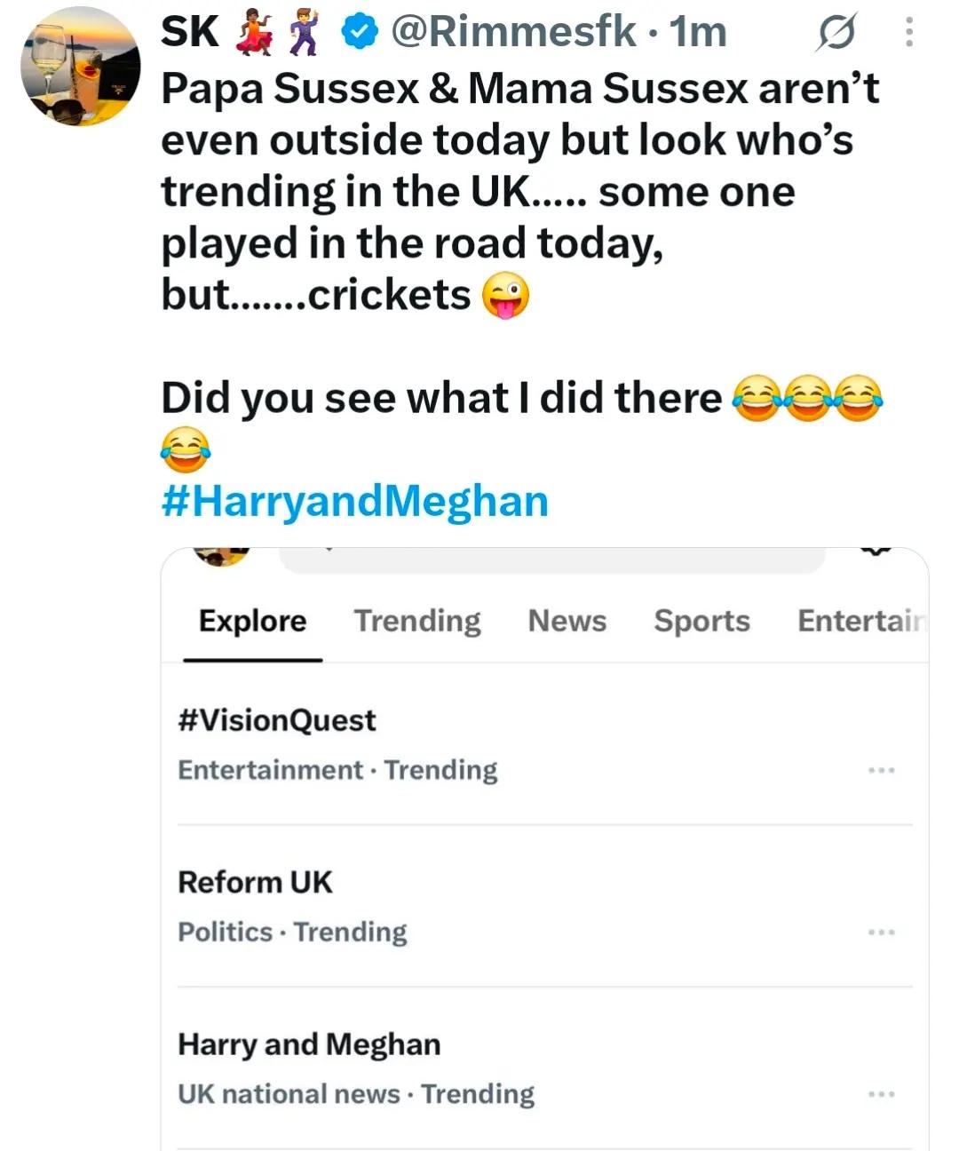Select the Entertainment tab

pos(861,621)
